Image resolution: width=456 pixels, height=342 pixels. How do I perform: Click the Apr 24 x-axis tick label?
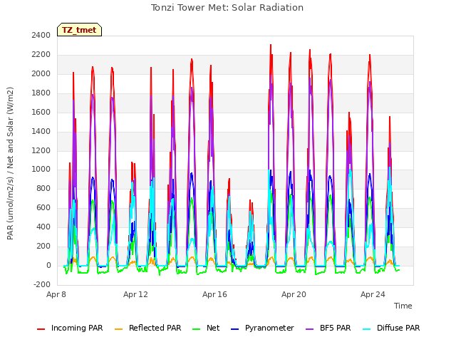coord(373,294)
